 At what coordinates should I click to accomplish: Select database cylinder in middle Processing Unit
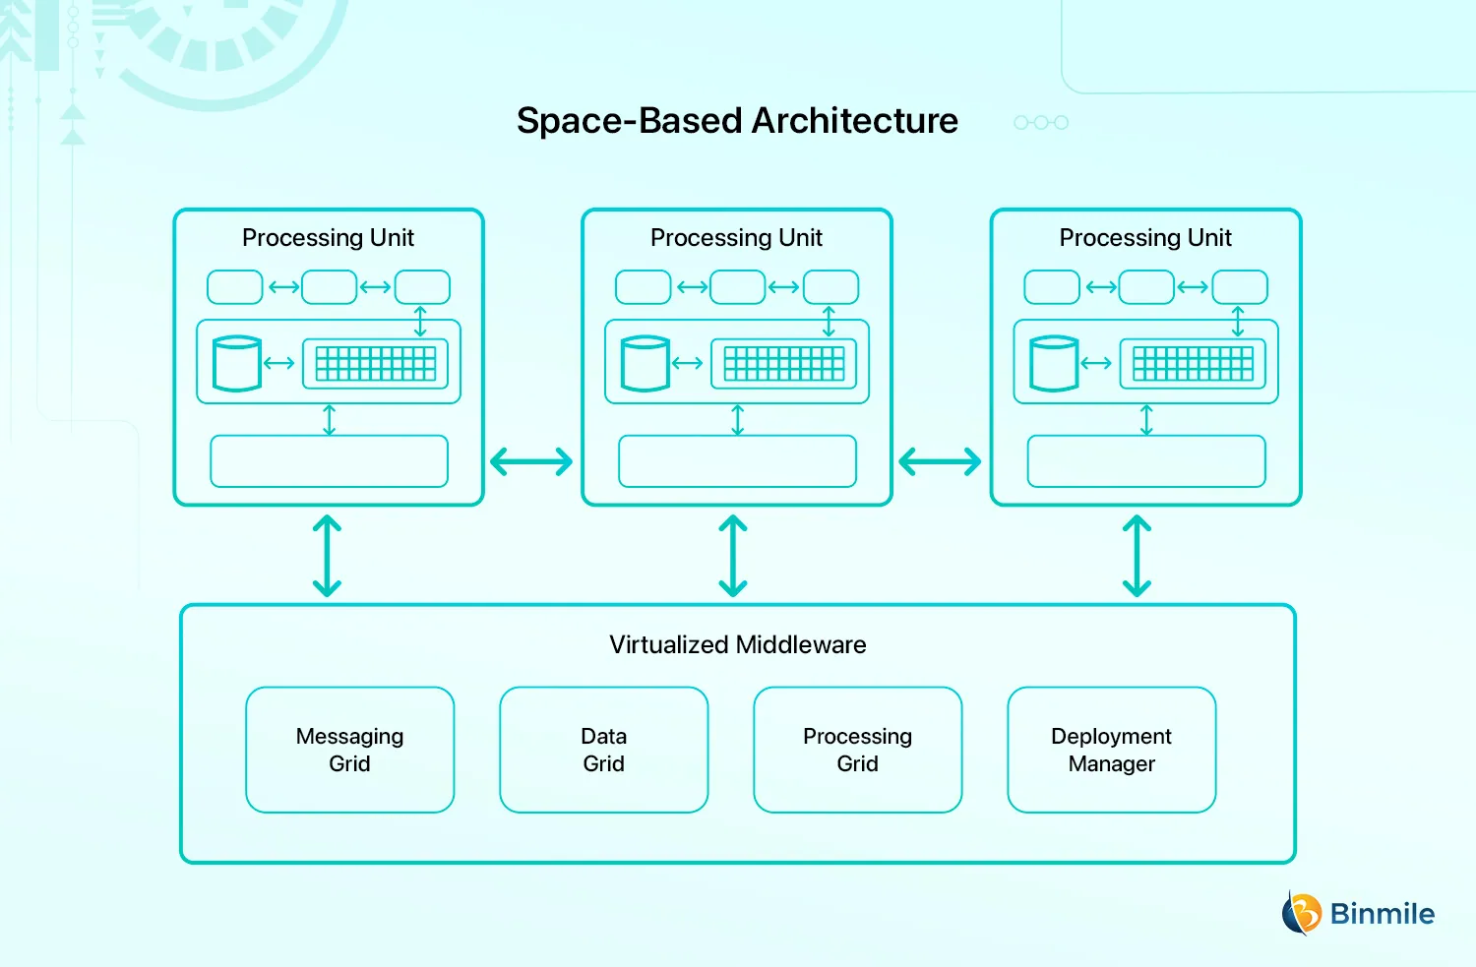coord(646,364)
